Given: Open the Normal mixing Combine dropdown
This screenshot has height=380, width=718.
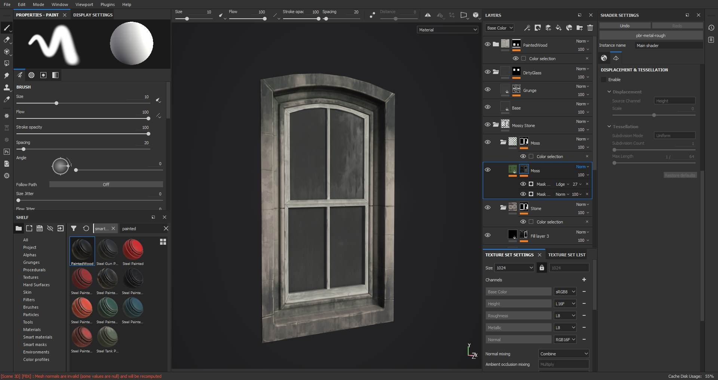Looking at the screenshot, I should (564, 353).
